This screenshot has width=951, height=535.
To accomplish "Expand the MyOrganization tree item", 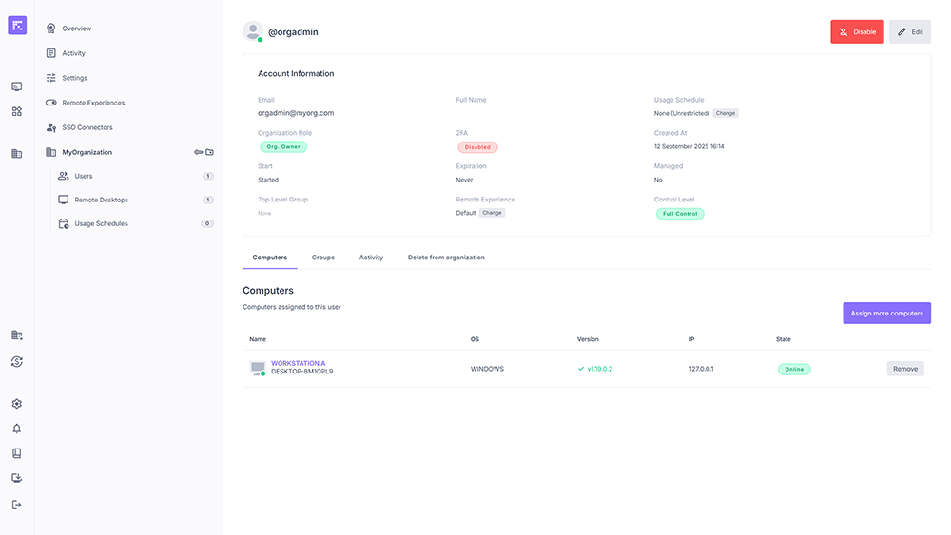I will 87,152.
